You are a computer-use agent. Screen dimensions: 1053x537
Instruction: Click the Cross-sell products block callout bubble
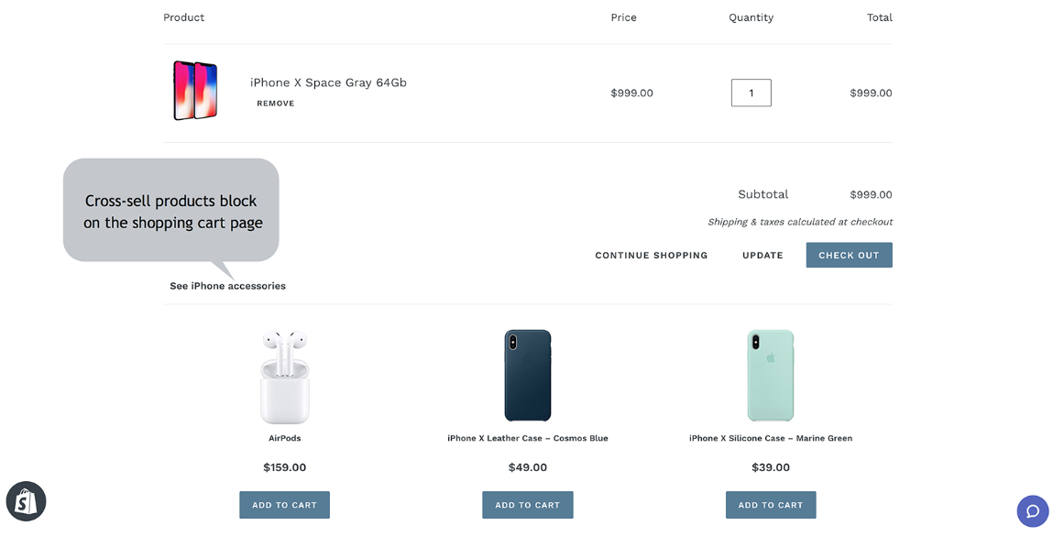(x=171, y=211)
